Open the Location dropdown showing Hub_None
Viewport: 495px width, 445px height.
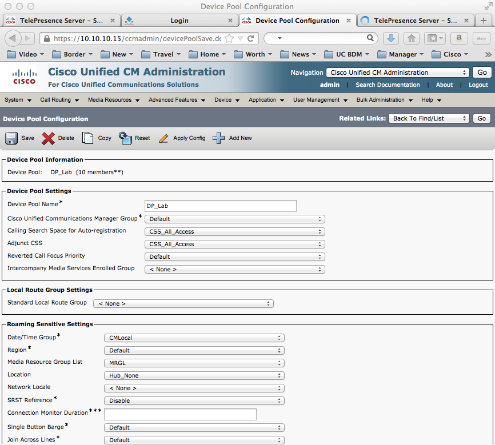coord(194,376)
